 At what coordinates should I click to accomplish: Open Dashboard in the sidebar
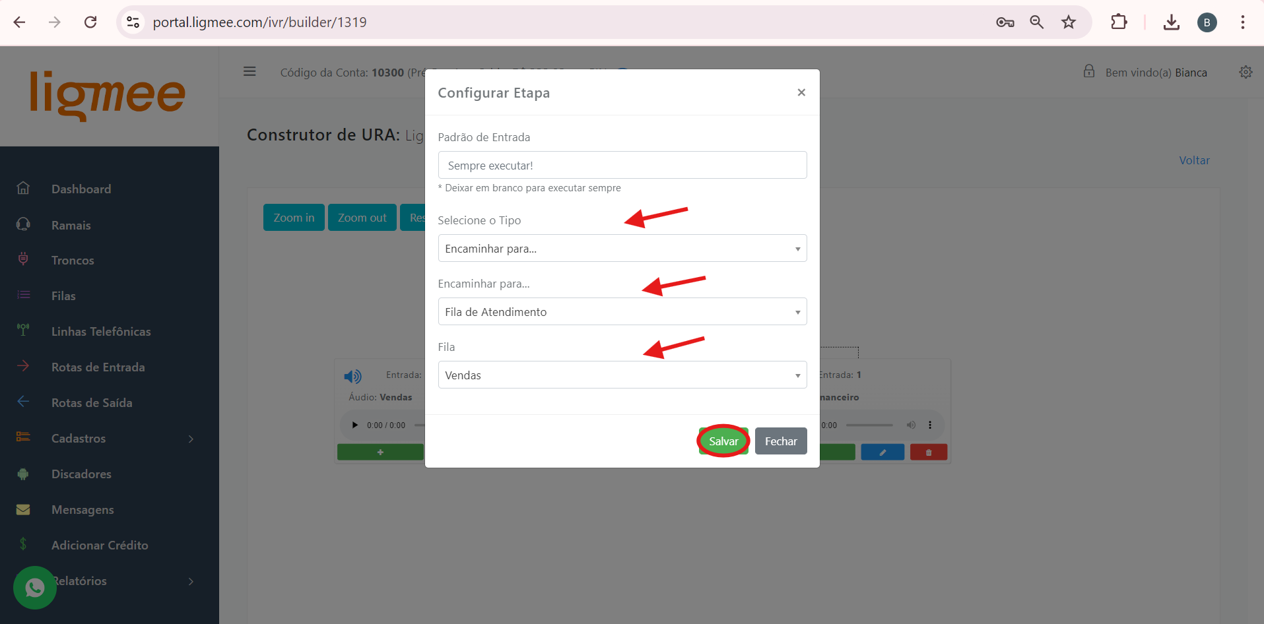(81, 189)
